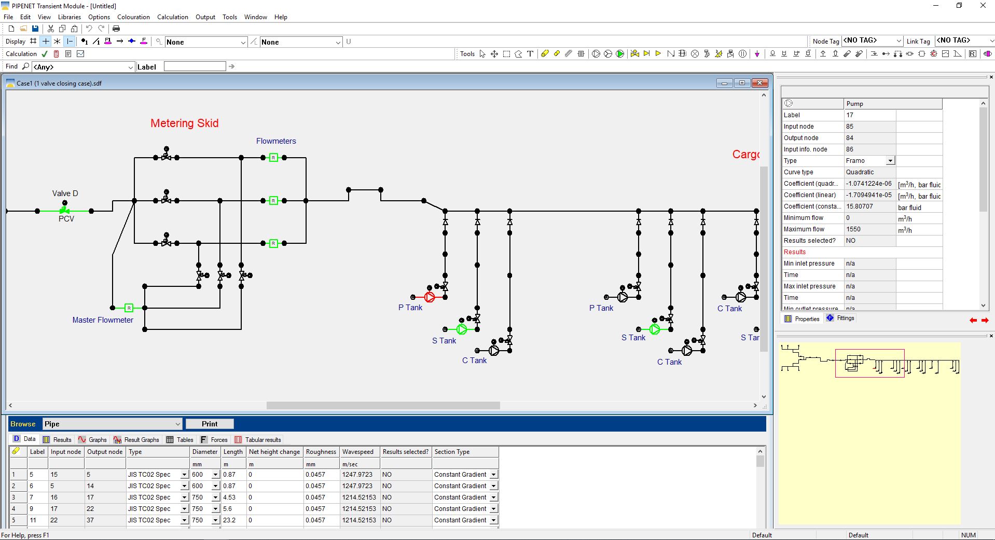Cut selection using the scissors icon
The image size is (995, 540).
pos(51,29)
